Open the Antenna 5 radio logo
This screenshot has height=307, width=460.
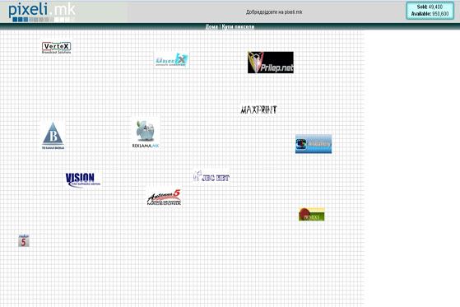[x=164, y=197]
